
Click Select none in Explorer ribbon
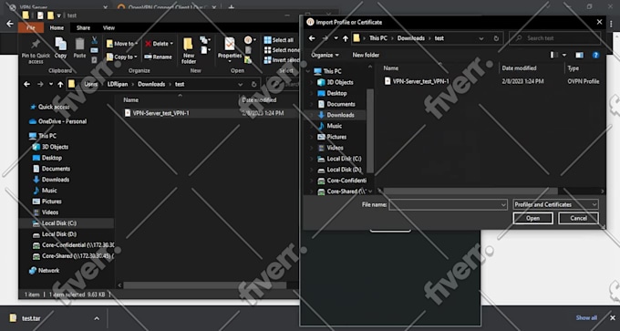click(282, 50)
